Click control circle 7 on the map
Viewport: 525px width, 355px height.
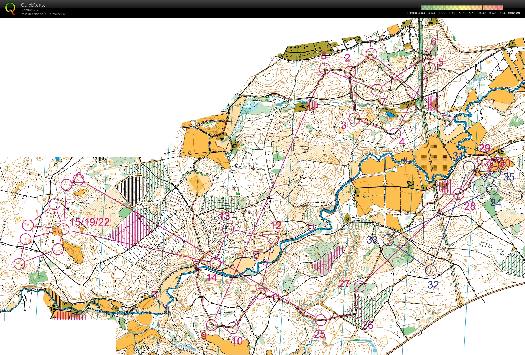coord(376,89)
